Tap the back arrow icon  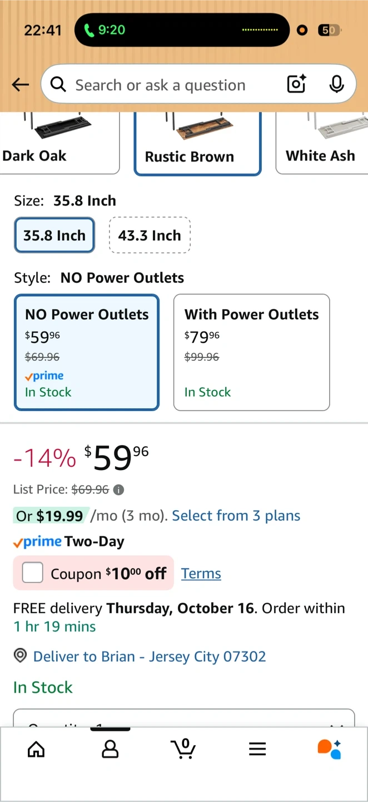21,85
